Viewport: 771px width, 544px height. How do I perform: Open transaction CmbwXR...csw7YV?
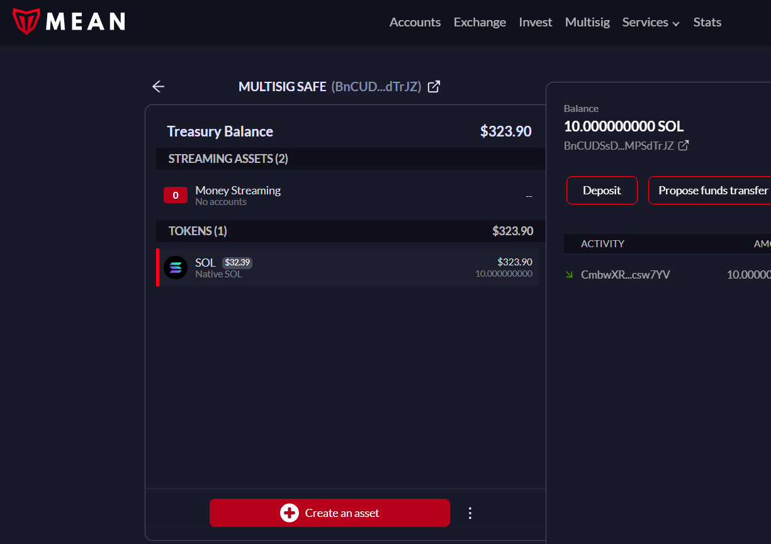click(x=625, y=274)
